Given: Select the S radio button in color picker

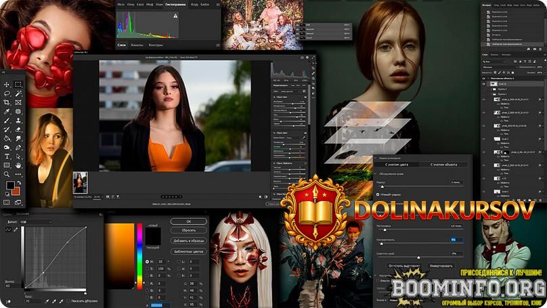Looking at the screenshot, I should tap(147, 269).
